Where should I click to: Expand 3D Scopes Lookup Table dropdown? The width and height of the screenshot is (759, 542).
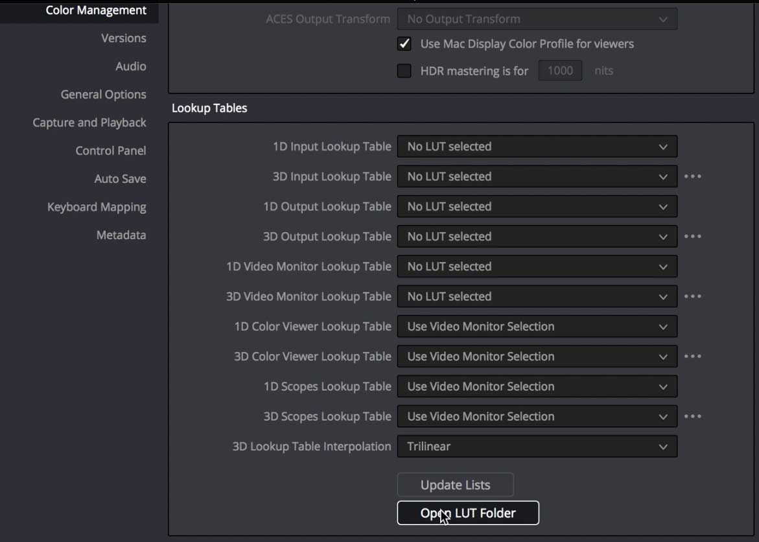(537, 417)
